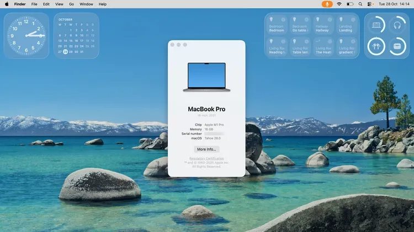Click the battery status icon

click(x=350, y=4)
